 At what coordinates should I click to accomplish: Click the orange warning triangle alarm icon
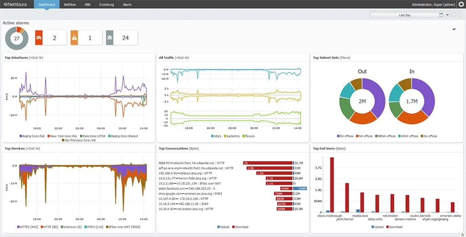coord(74,38)
